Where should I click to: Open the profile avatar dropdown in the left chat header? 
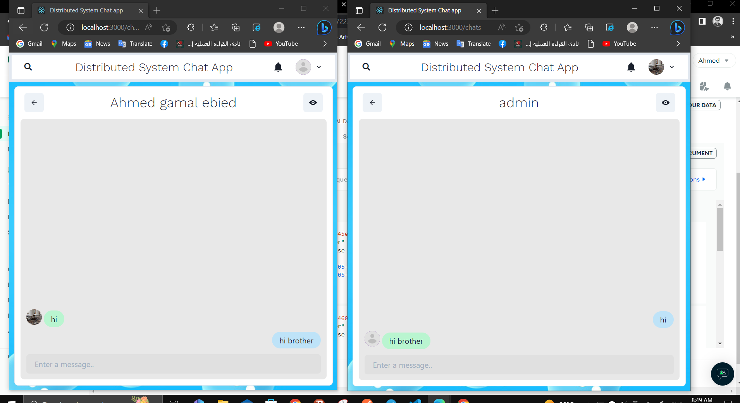click(304, 67)
